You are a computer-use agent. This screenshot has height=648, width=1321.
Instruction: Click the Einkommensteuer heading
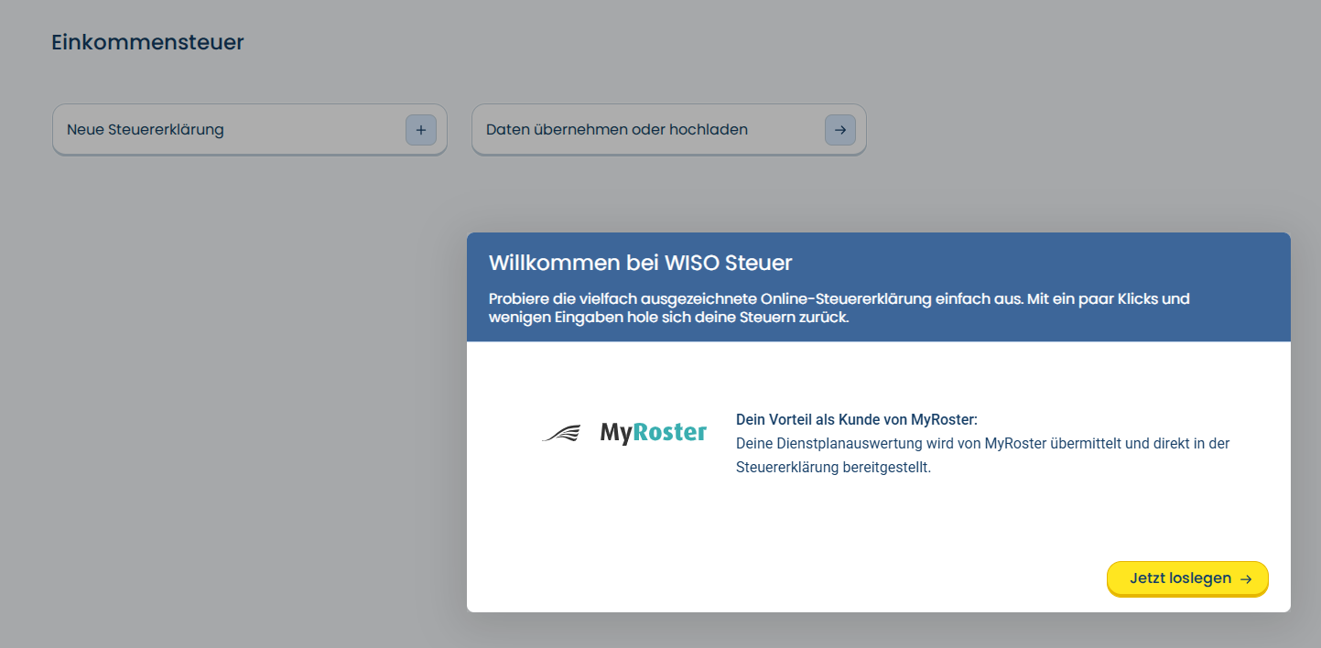click(147, 42)
